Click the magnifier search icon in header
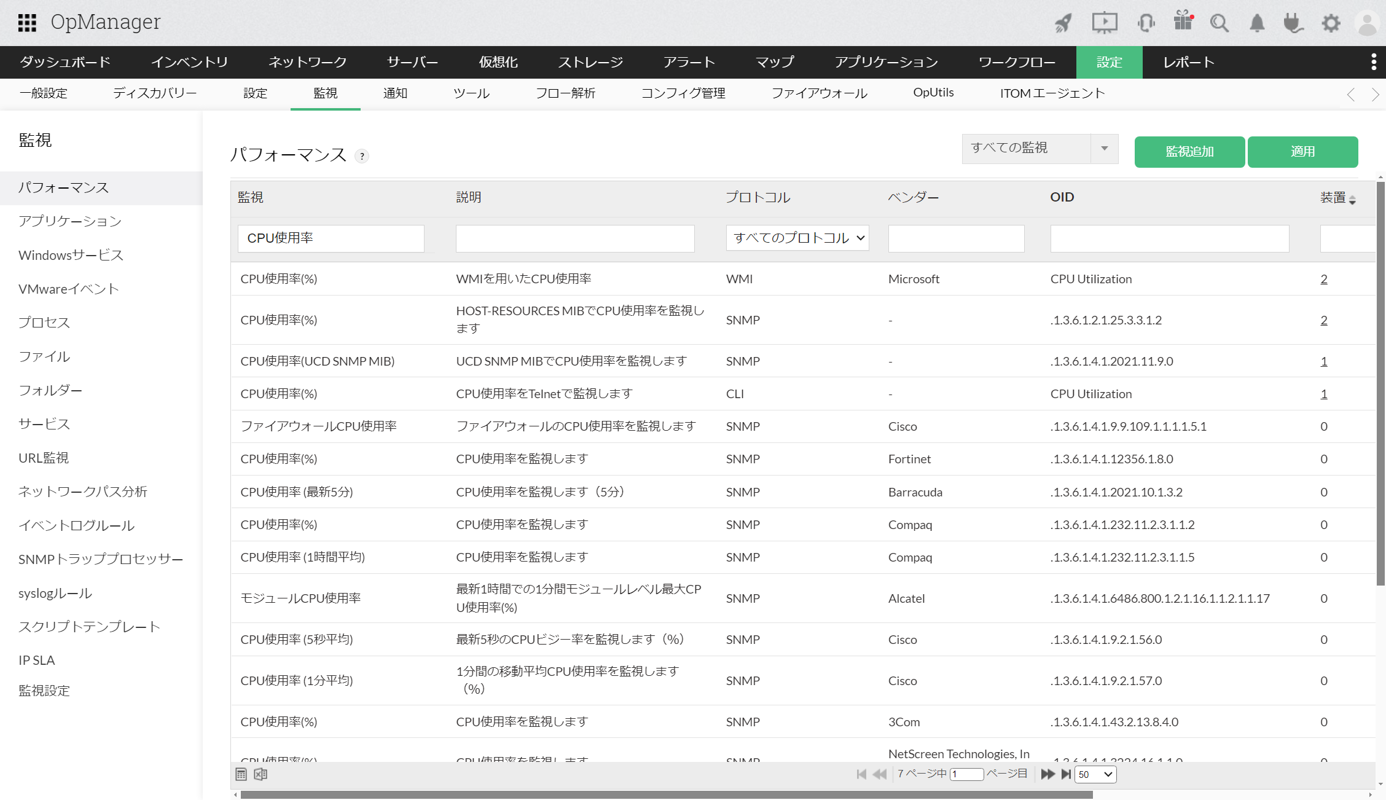The height and width of the screenshot is (800, 1386). point(1219,23)
